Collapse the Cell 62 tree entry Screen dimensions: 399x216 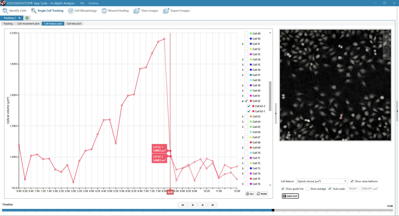tap(242, 101)
